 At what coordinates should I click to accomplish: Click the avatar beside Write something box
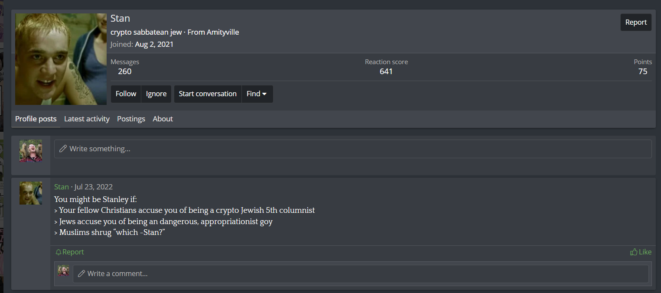(31, 151)
